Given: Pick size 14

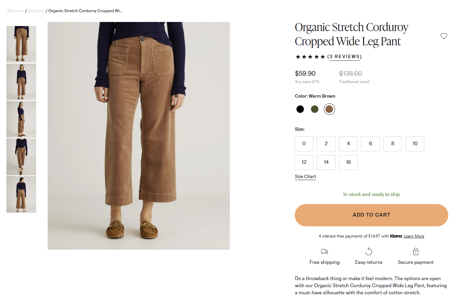Looking at the screenshot, I should 326,163.
